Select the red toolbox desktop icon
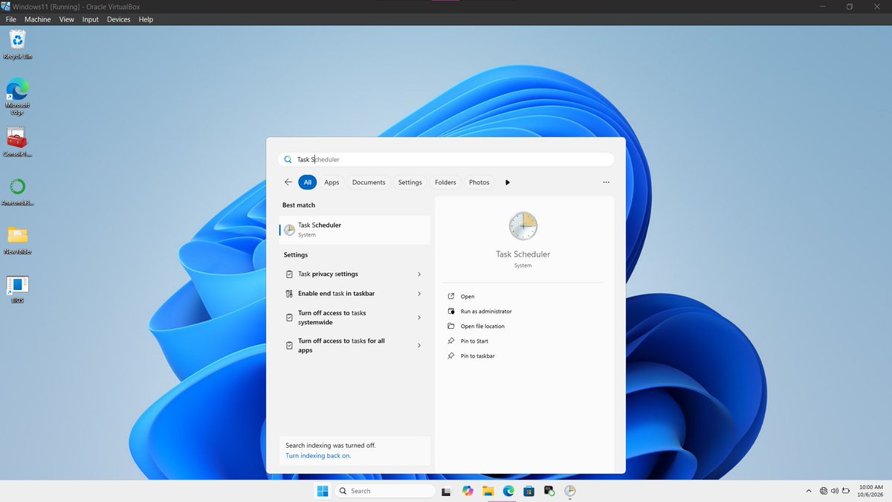Viewport: 892px width, 502px height. [x=17, y=143]
